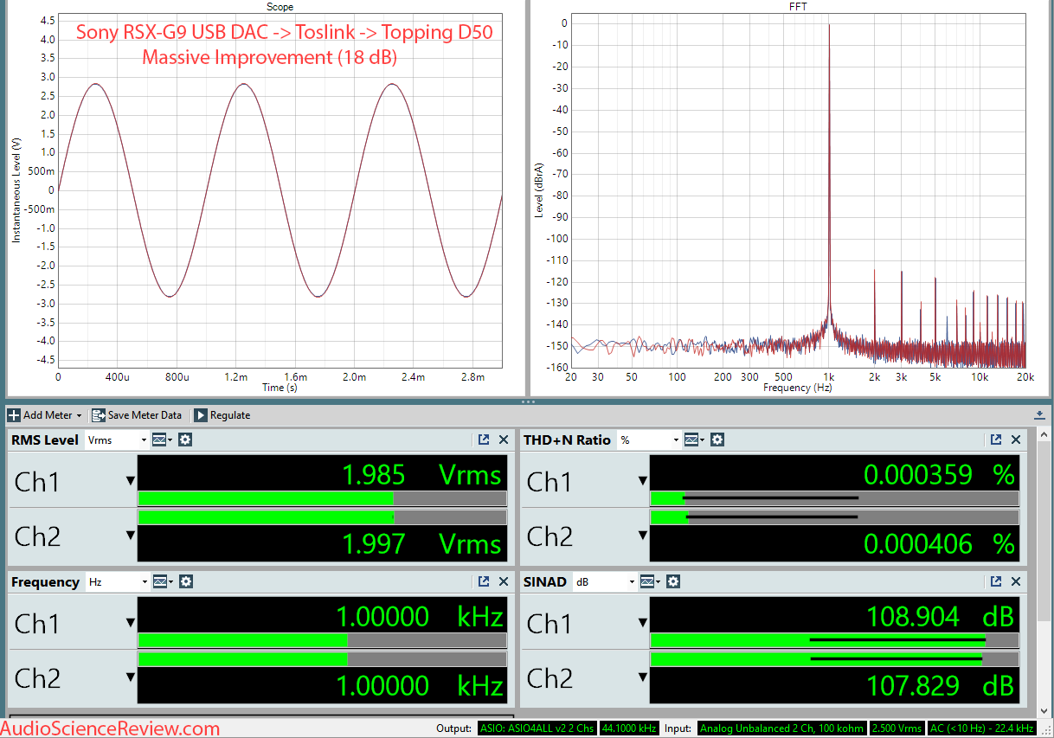Open the THD+N Ratio unit dropdown (%)

(649, 440)
